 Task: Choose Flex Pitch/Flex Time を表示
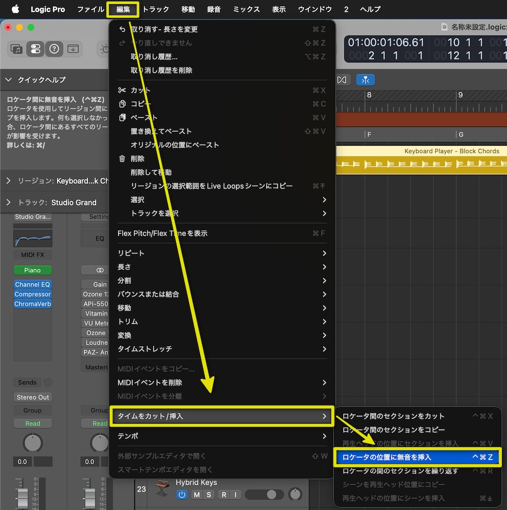[x=222, y=233]
